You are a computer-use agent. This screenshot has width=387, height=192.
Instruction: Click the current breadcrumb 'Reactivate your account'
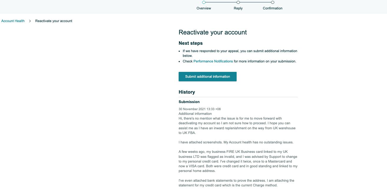click(54, 21)
